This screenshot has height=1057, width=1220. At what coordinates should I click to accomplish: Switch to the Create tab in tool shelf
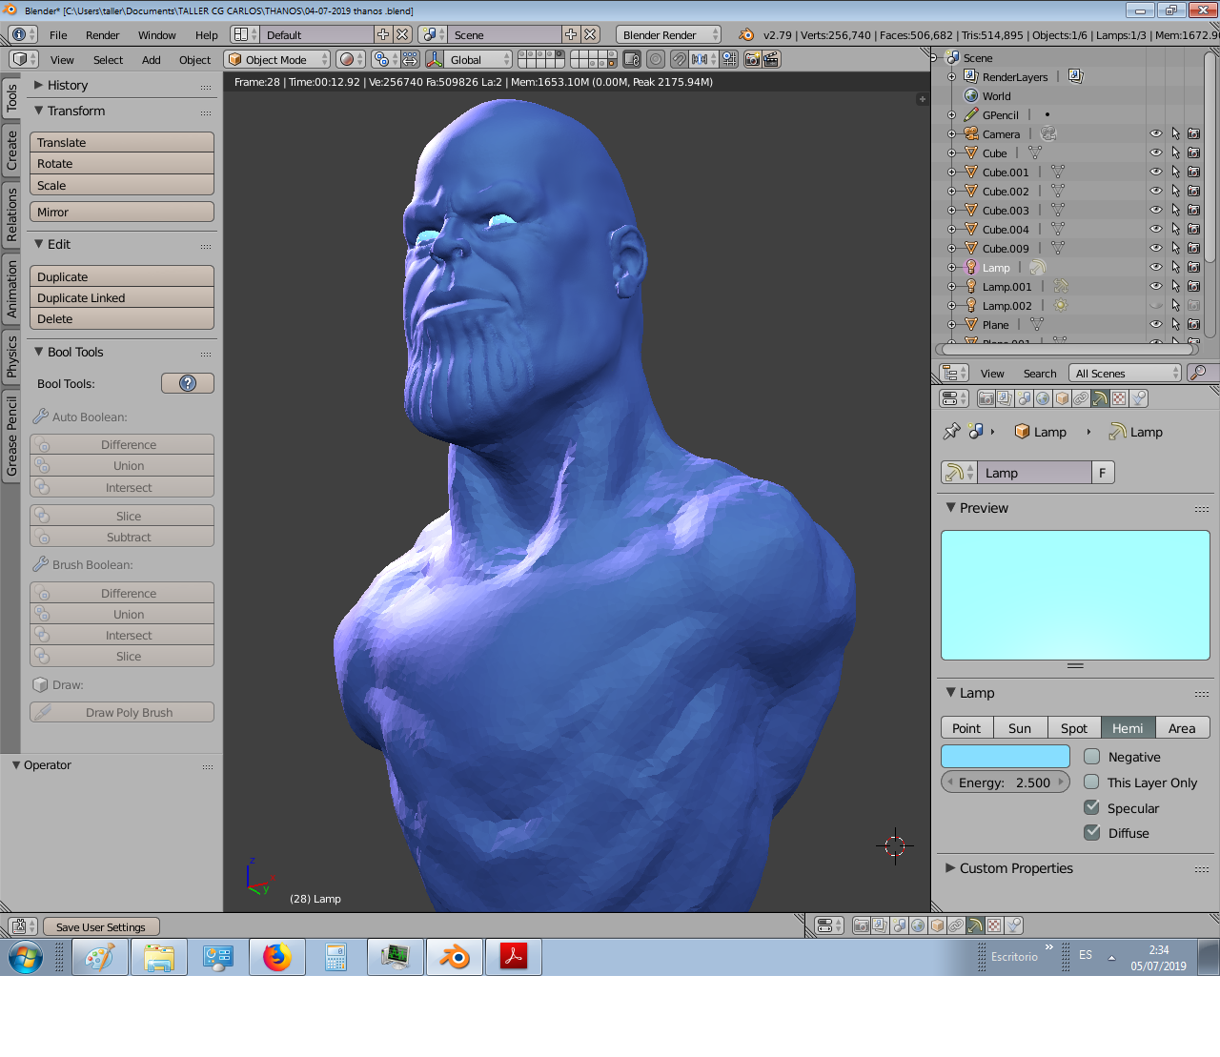11,151
